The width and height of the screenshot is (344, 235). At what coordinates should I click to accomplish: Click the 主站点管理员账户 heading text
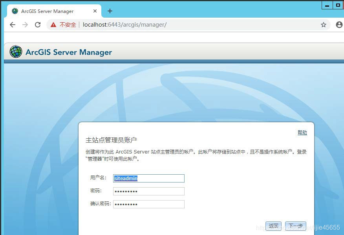tap(111, 140)
